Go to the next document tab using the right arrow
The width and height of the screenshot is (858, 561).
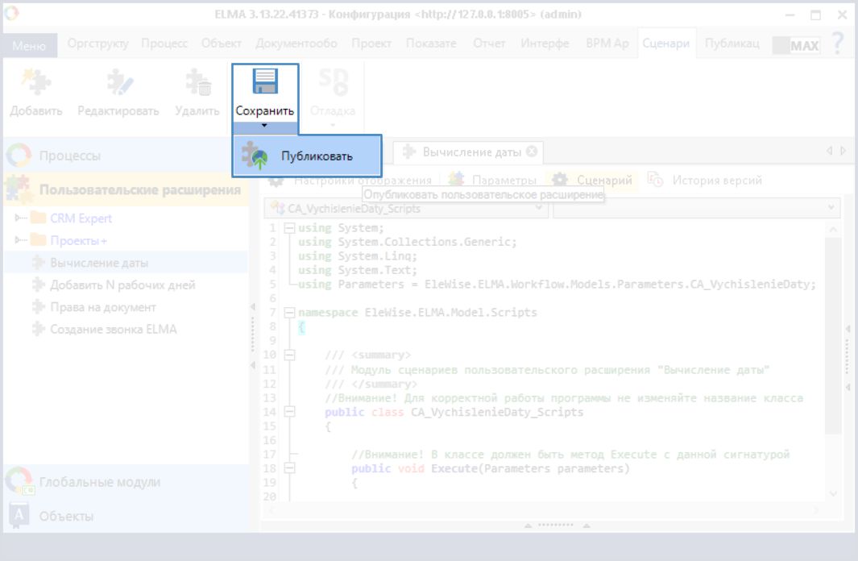pyautogui.click(x=843, y=151)
